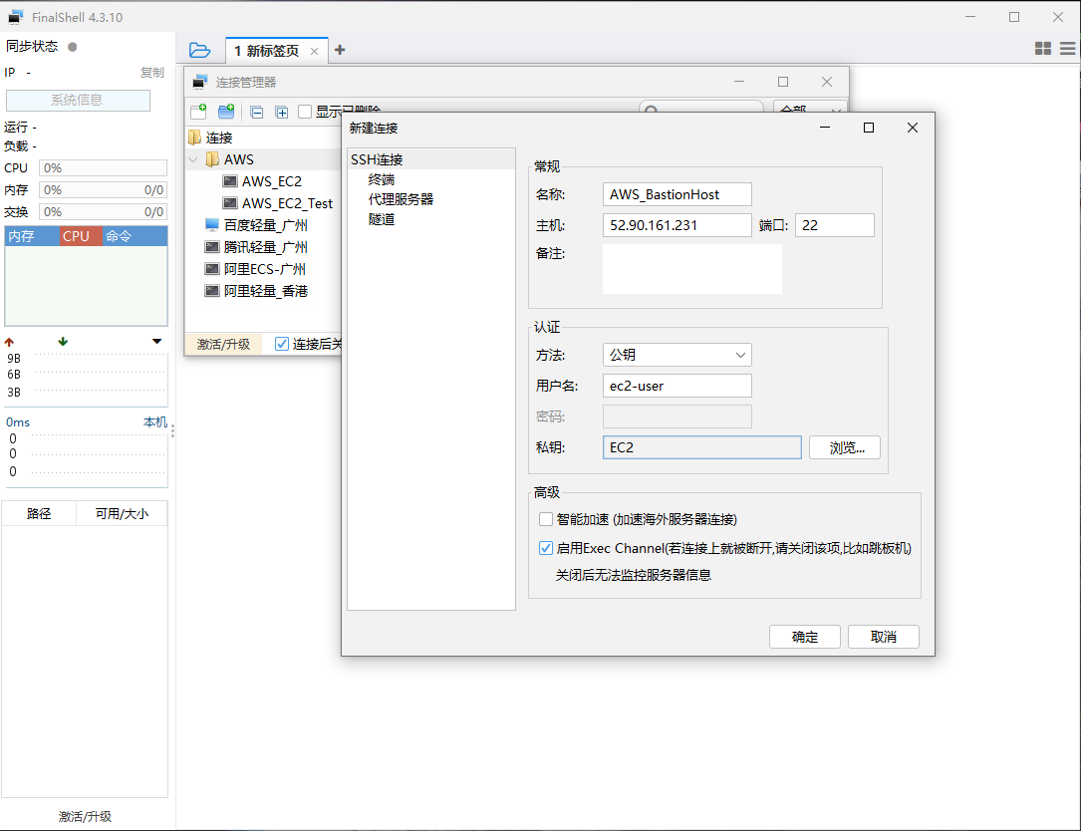
Task: Click the 路径 column header
Action: point(39,514)
